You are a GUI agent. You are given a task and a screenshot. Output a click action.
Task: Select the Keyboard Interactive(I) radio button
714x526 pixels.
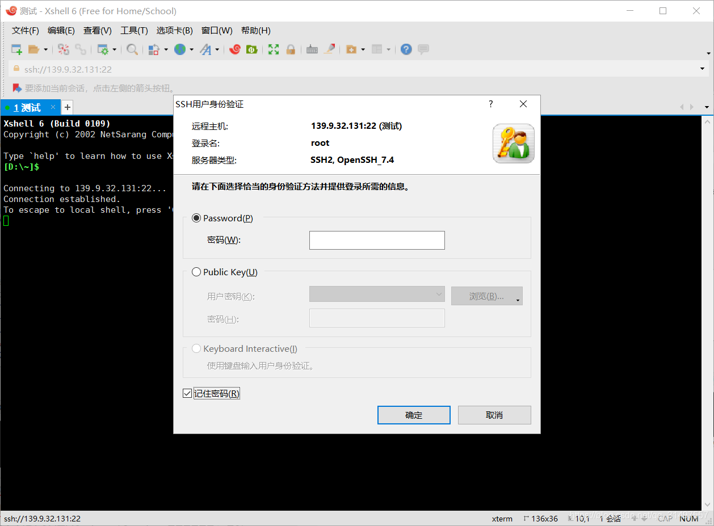196,348
